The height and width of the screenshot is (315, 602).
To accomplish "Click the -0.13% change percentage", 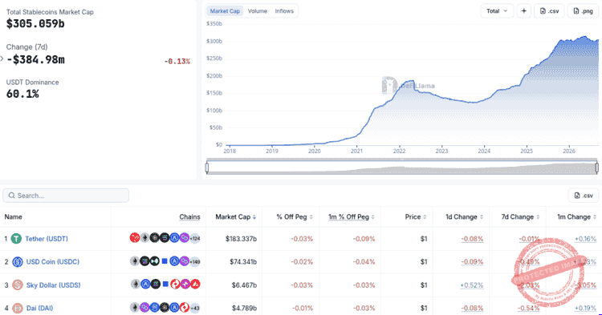I will coord(177,61).
